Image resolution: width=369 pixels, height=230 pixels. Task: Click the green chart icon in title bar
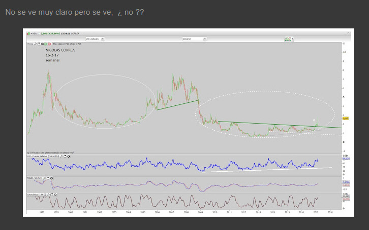[x=28, y=33]
